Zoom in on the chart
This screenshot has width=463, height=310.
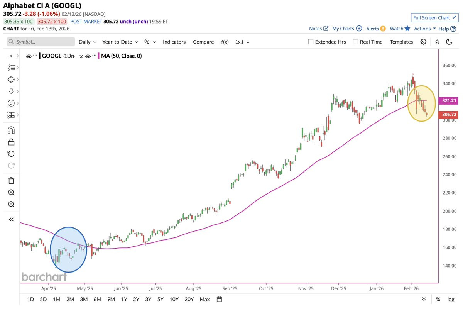click(11, 193)
